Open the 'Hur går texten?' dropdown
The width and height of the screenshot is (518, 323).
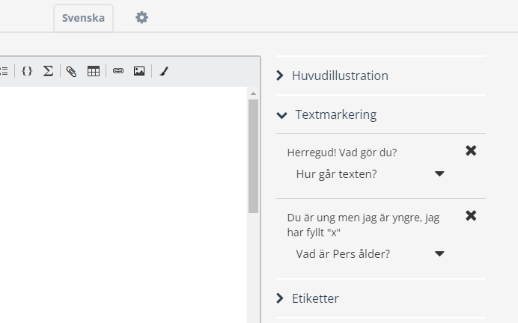click(370, 174)
